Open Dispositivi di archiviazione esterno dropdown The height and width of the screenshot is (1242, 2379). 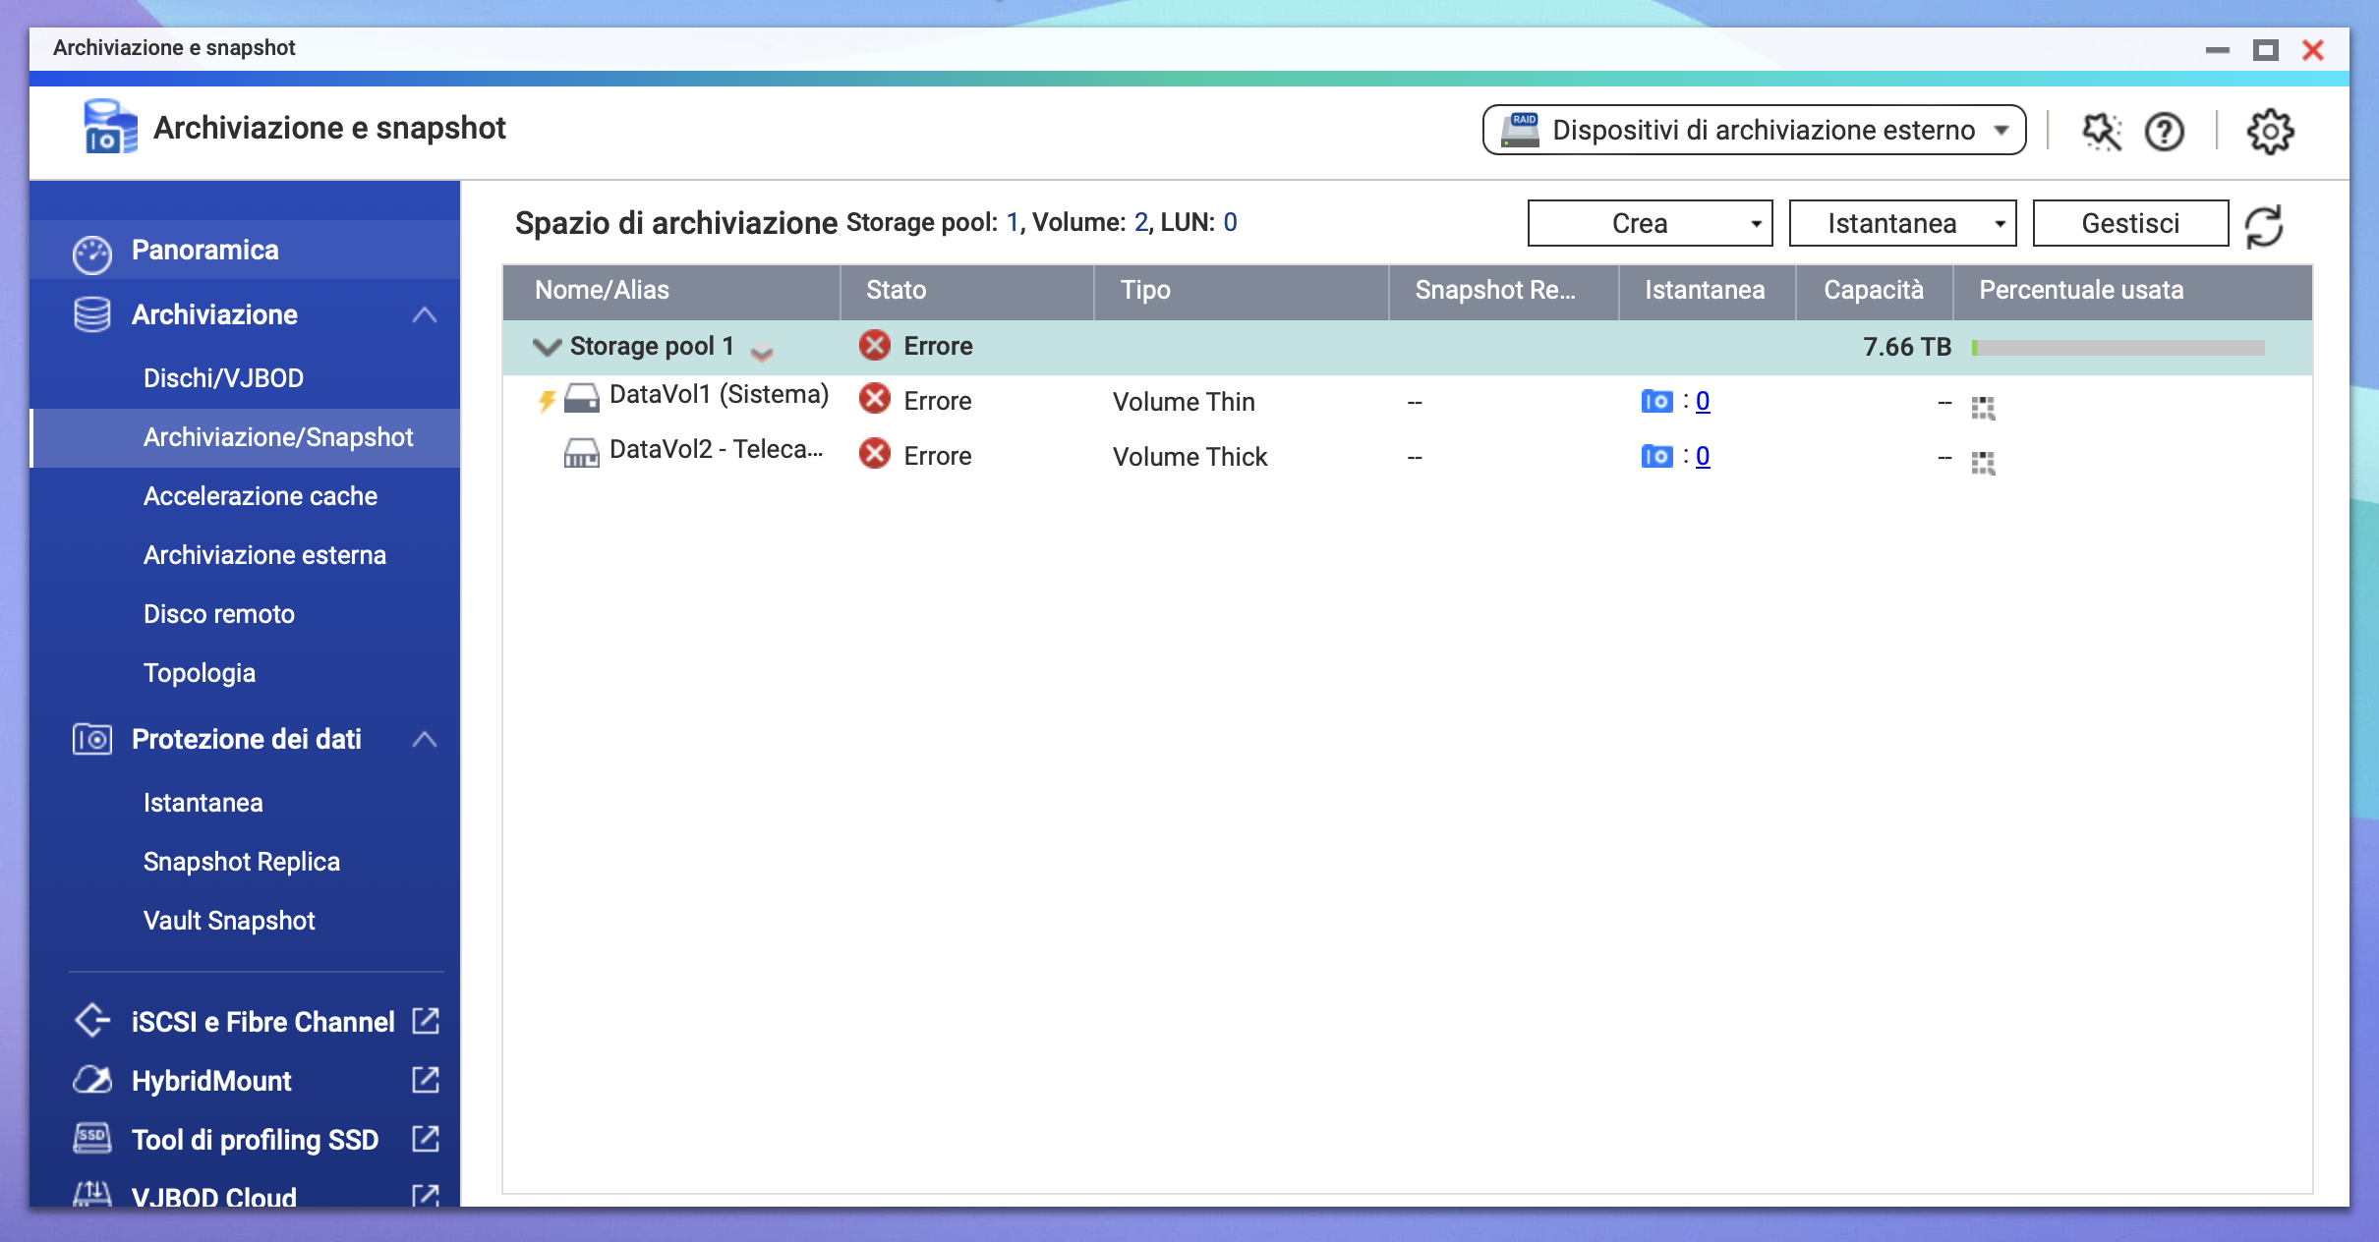[x=1754, y=130]
